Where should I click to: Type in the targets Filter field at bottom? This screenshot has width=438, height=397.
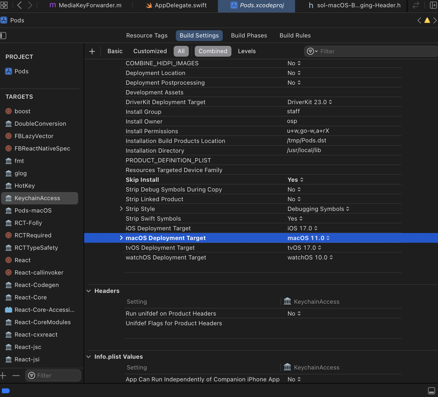(x=53, y=375)
